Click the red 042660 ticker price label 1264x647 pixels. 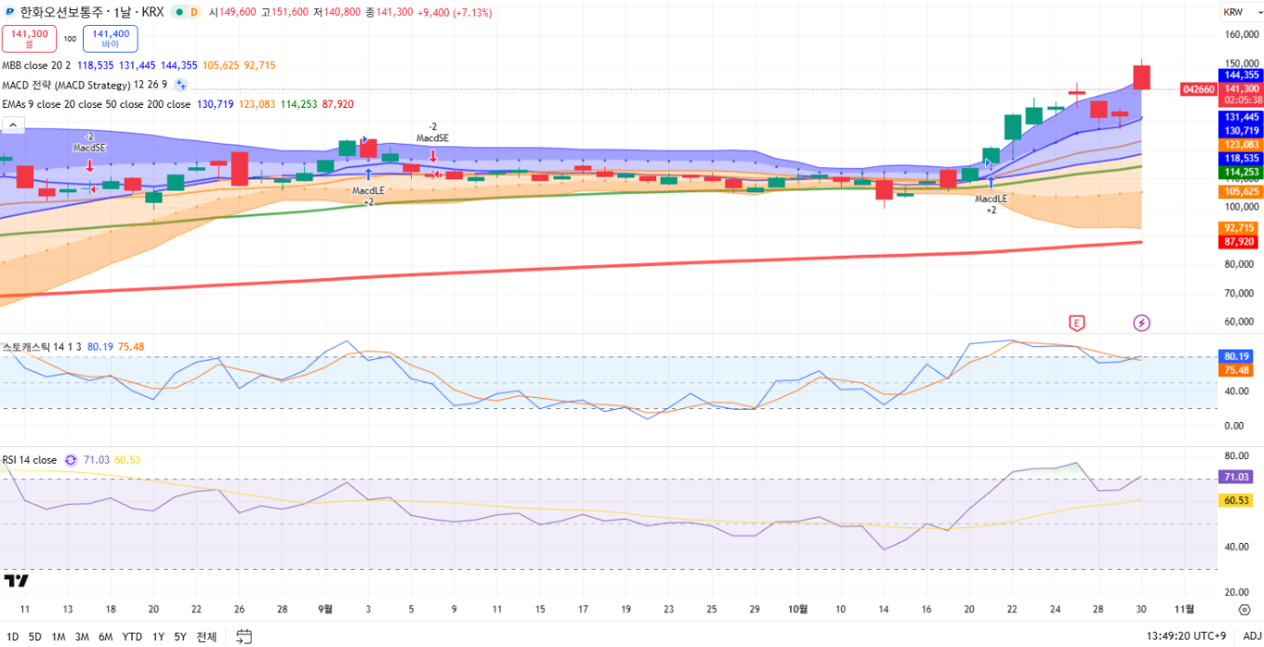coord(1198,89)
